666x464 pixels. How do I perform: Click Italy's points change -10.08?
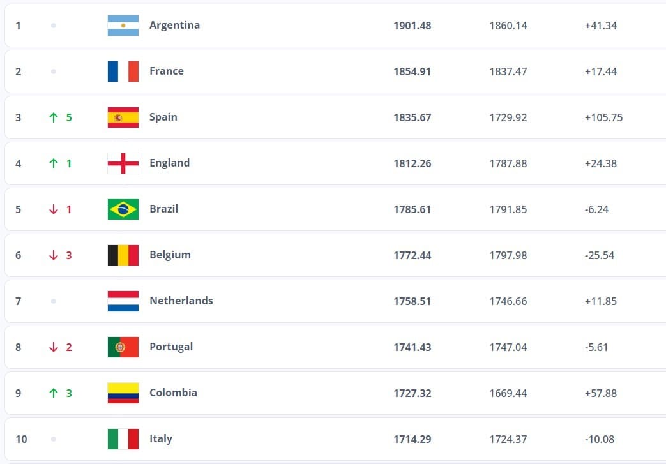point(600,439)
